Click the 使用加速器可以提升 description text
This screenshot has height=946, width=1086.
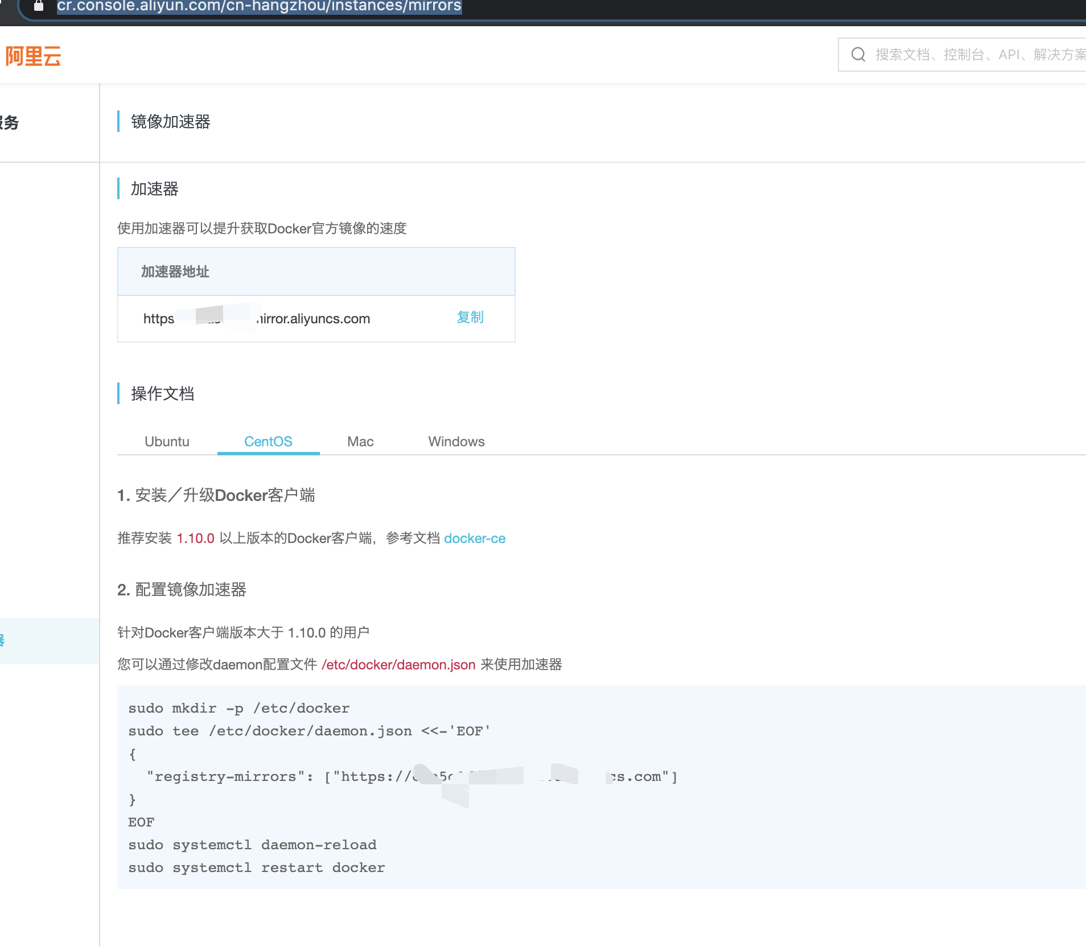point(262,229)
